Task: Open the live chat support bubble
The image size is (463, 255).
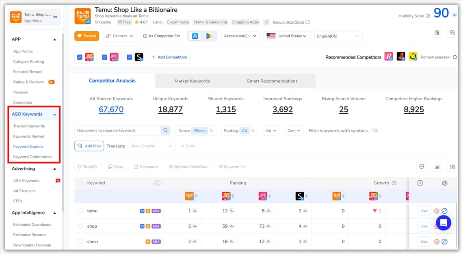Action: [443, 223]
